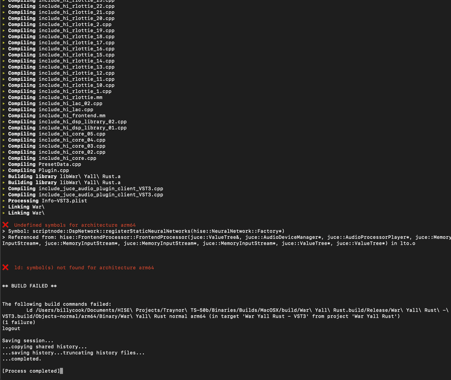Click the line starting 'VST3.build/Objects-normal/arm64'

click(201, 316)
